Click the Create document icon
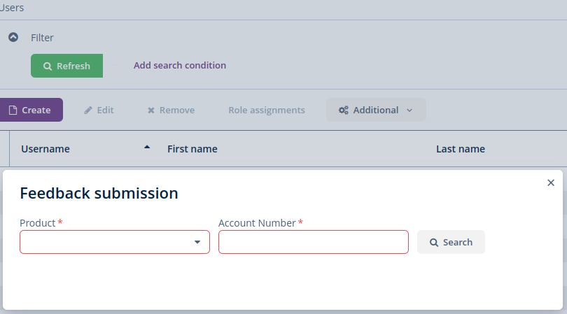The height and width of the screenshot is (314, 567). point(13,110)
